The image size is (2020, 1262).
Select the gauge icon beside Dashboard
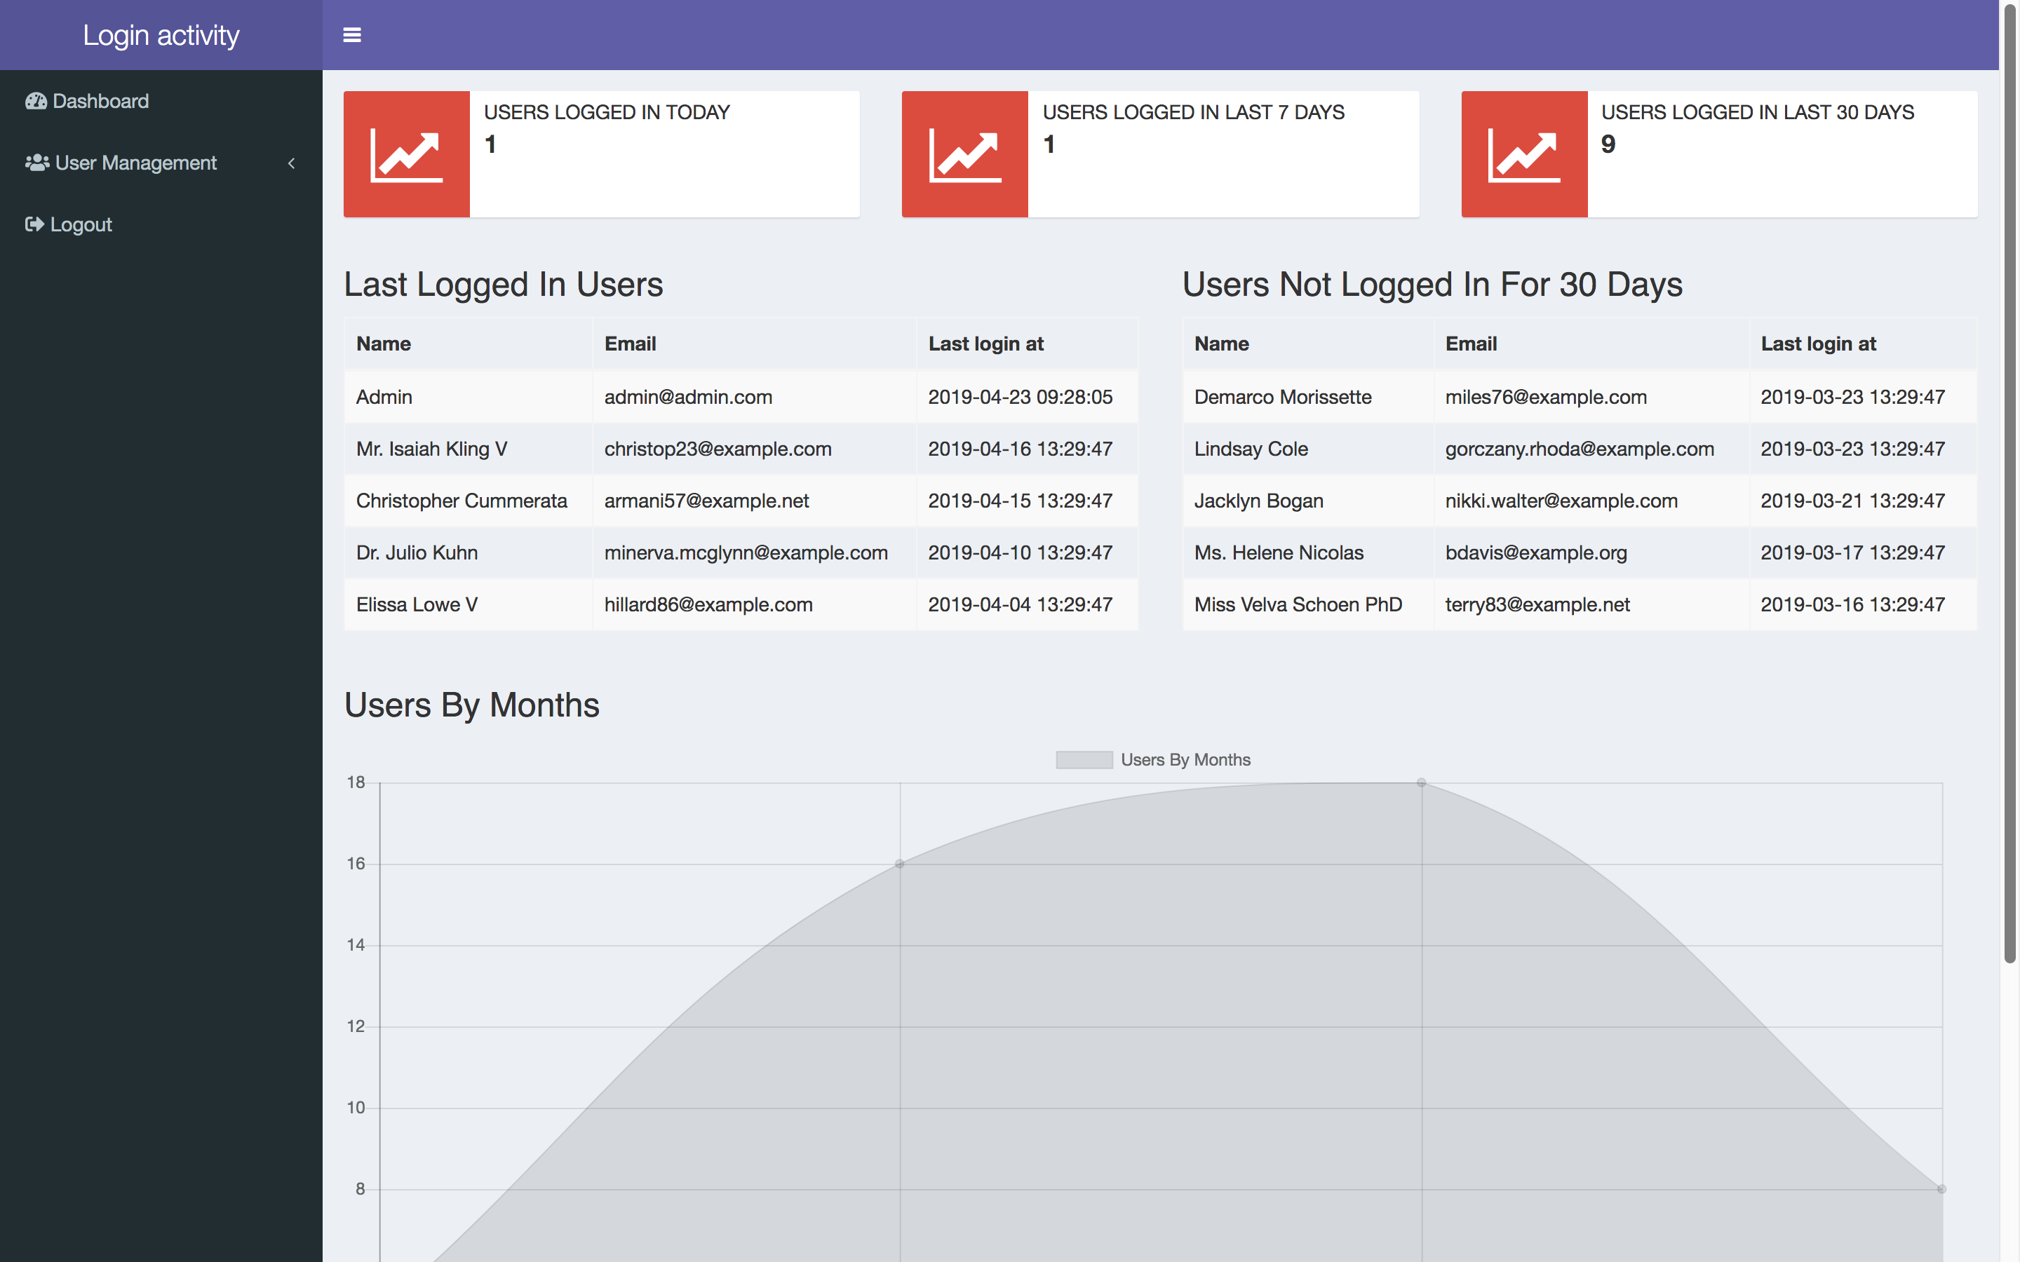pos(36,101)
